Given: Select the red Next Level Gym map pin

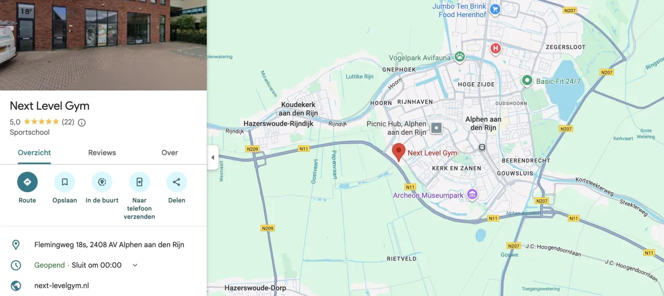Looking at the screenshot, I should tap(398, 152).
